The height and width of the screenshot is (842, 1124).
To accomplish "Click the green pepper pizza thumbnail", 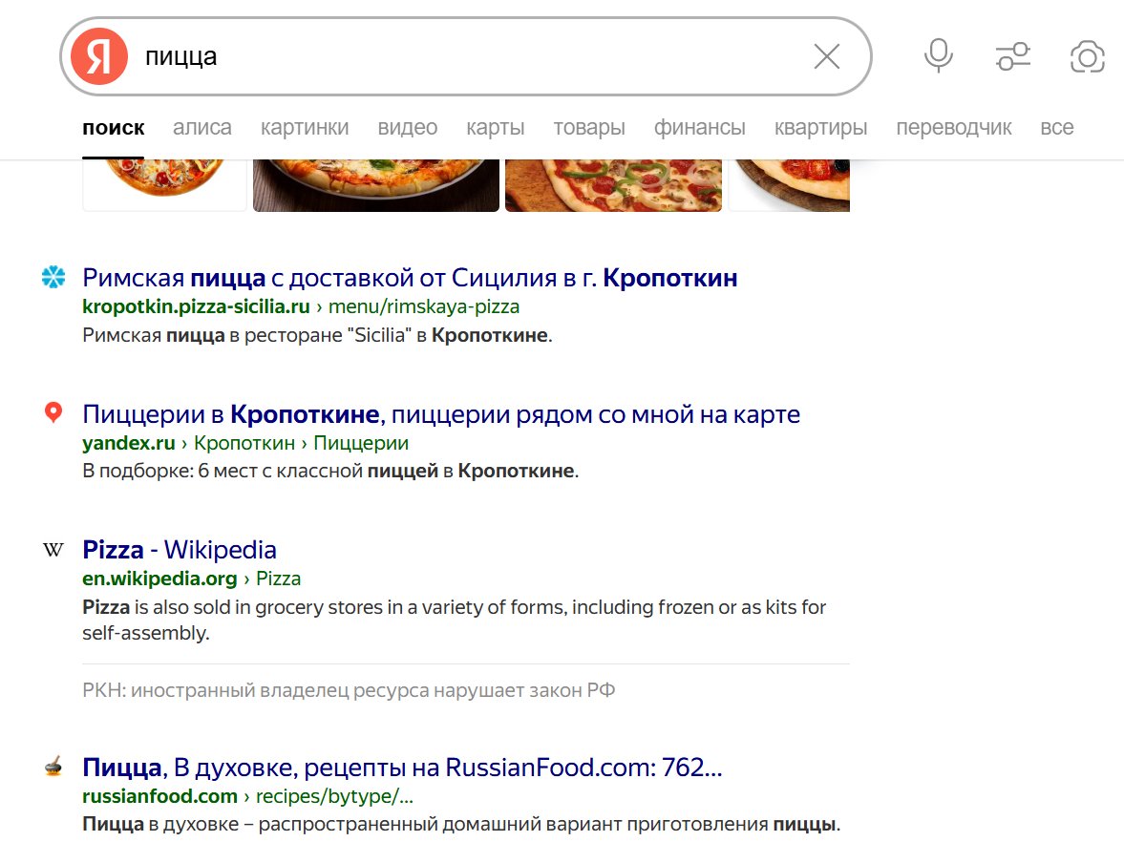I will (x=613, y=185).
